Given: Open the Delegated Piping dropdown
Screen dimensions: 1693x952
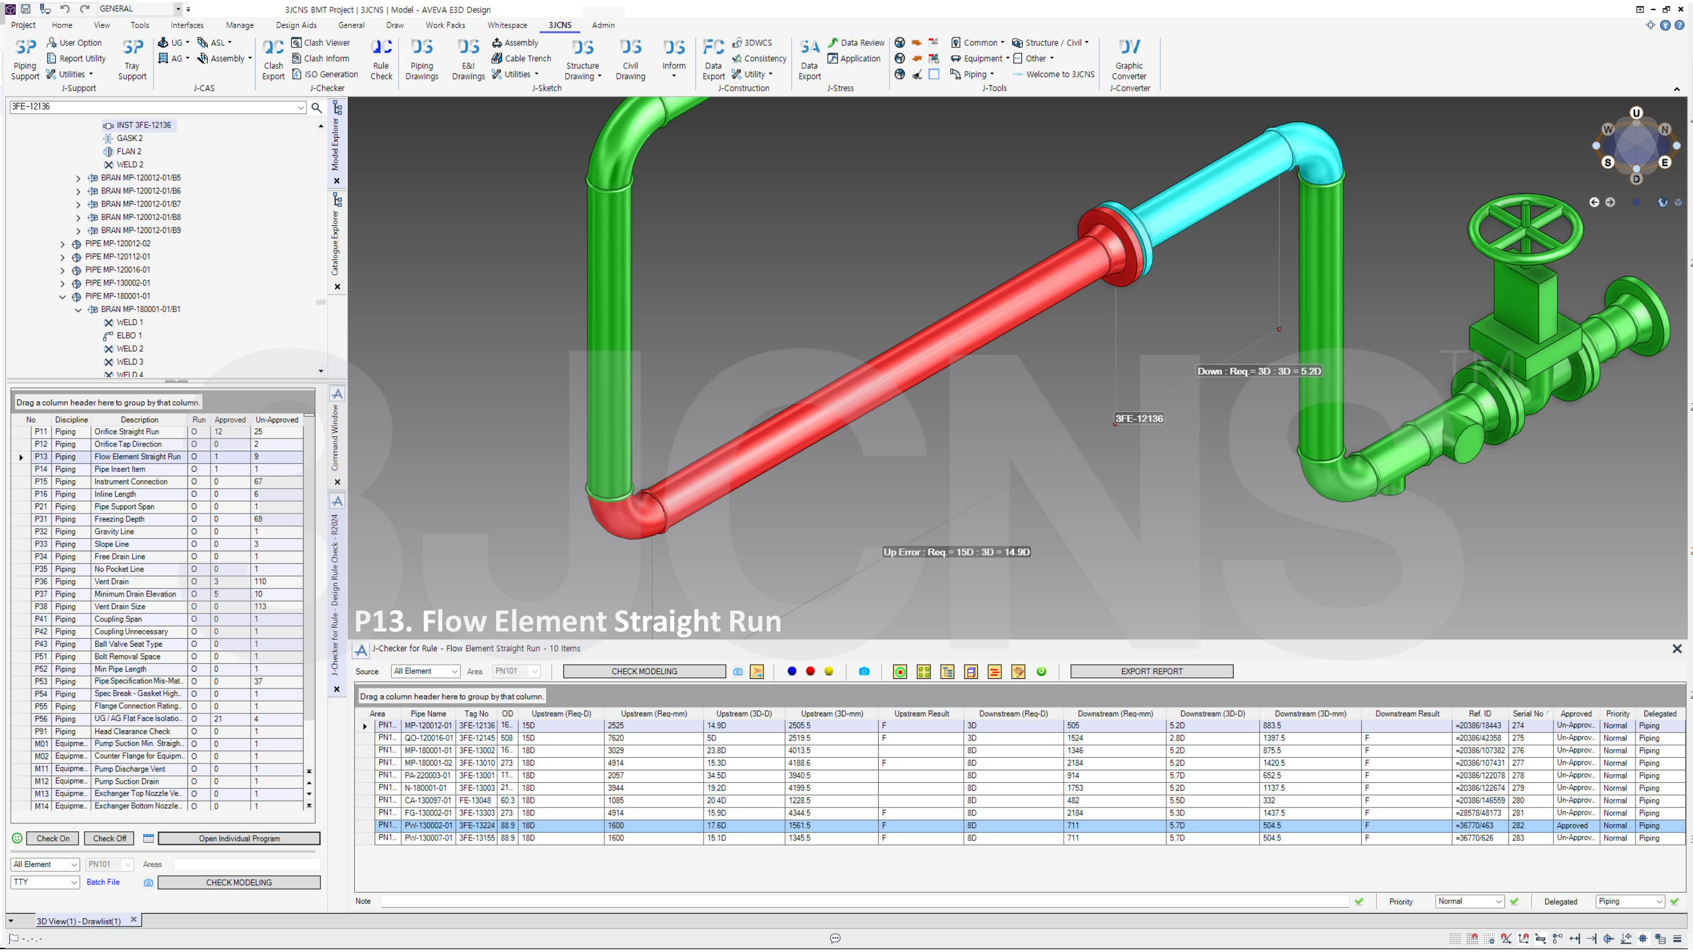Looking at the screenshot, I should pos(1630,902).
